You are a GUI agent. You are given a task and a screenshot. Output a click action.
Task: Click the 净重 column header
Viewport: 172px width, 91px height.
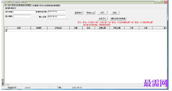pos(76,28)
